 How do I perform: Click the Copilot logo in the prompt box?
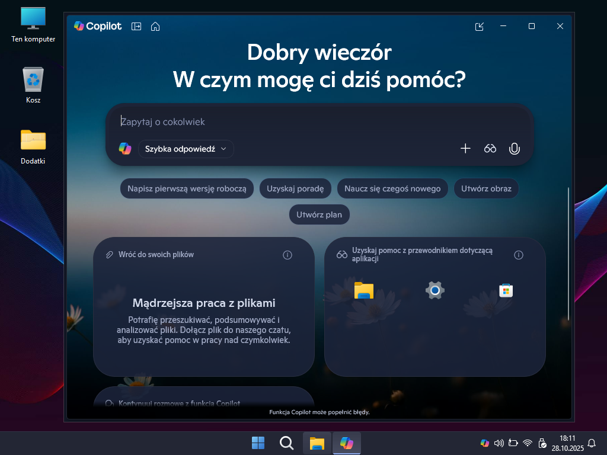tap(125, 149)
